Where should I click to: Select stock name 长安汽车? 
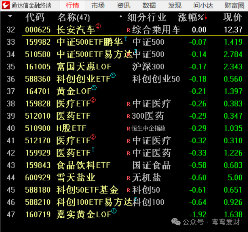(76, 30)
